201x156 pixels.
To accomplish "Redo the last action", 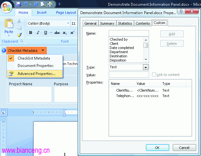I will click(x=36, y=4).
